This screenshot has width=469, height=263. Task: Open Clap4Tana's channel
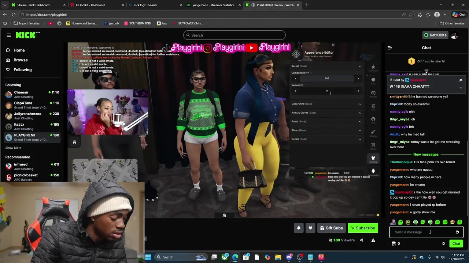(32, 105)
